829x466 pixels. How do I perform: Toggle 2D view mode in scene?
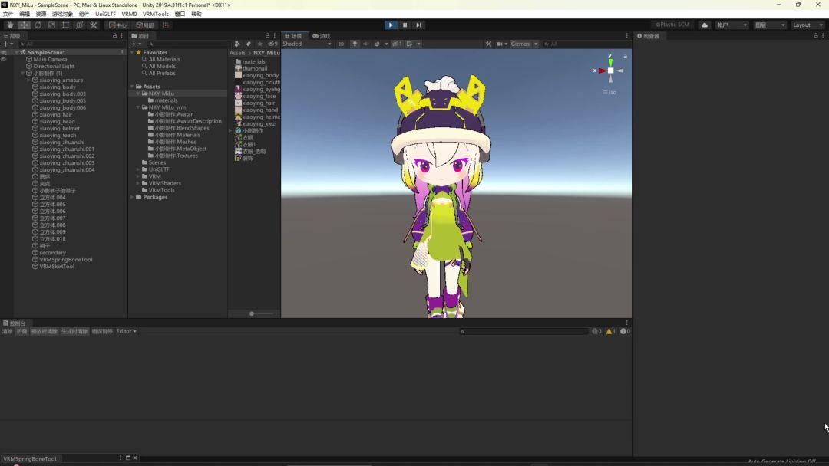point(342,44)
